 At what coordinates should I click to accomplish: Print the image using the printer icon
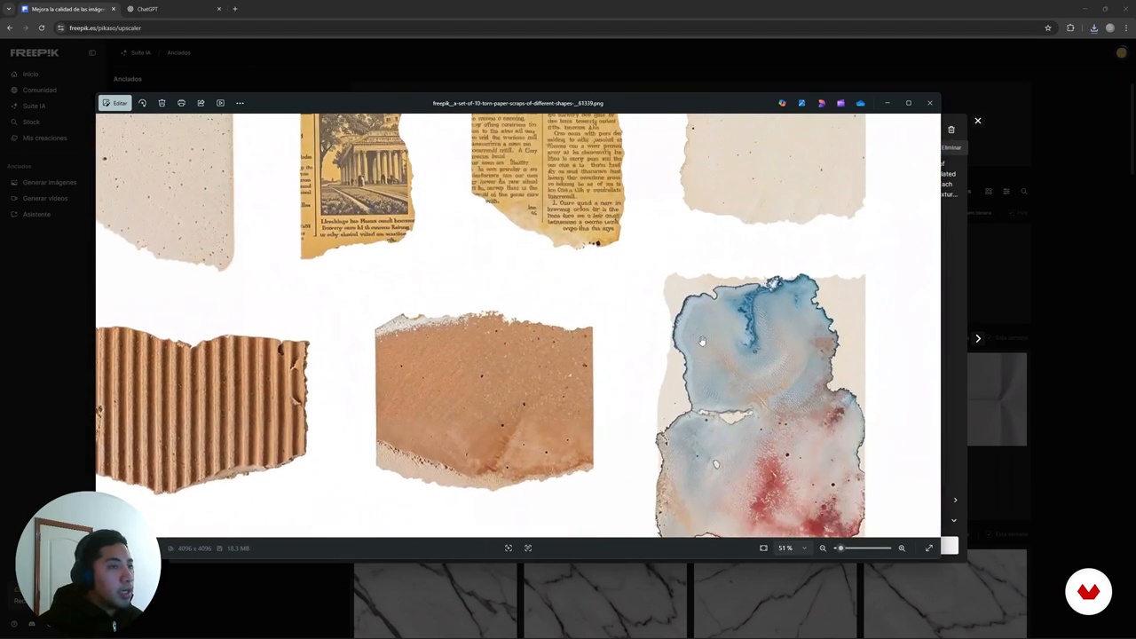(x=181, y=103)
